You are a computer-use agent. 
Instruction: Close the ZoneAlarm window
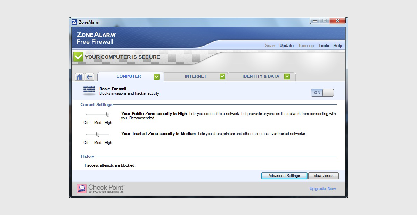pos(337,21)
